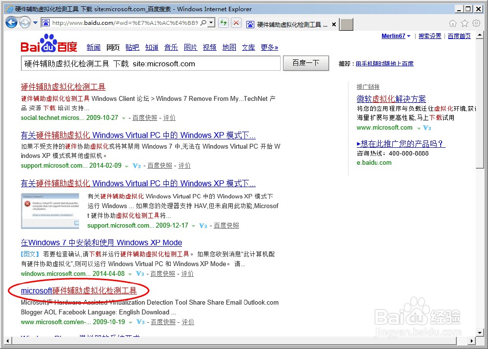Viewport: 488px width, 349px height.
Task: Click the Baidu logo
Action: 49,43
